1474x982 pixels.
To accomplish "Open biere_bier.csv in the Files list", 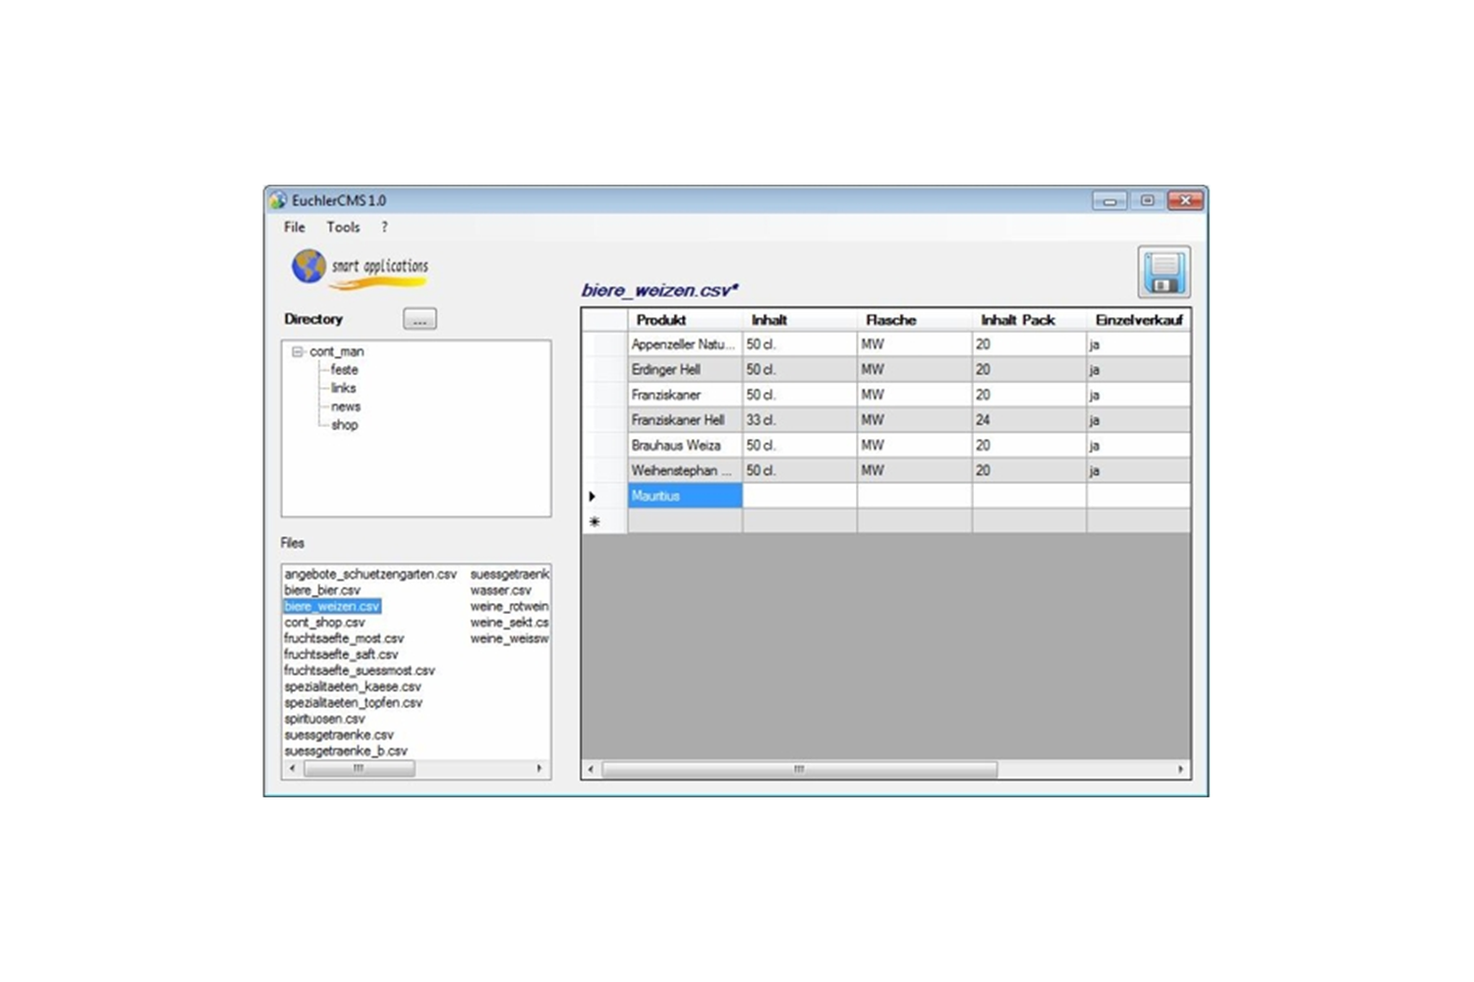I will click(322, 590).
